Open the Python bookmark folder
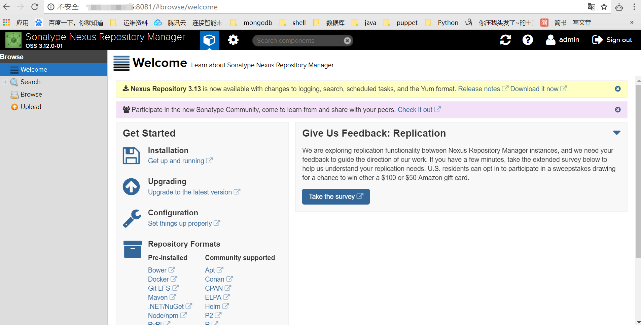641x325 pixels. pos(441,23)
